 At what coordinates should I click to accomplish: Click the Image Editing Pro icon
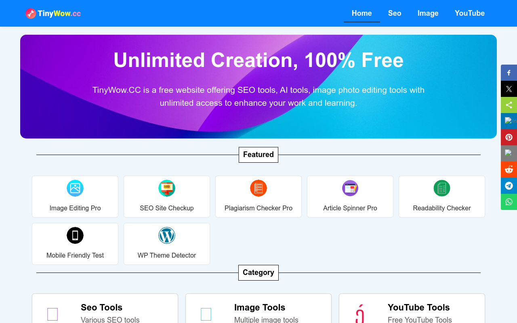(75, 188)
